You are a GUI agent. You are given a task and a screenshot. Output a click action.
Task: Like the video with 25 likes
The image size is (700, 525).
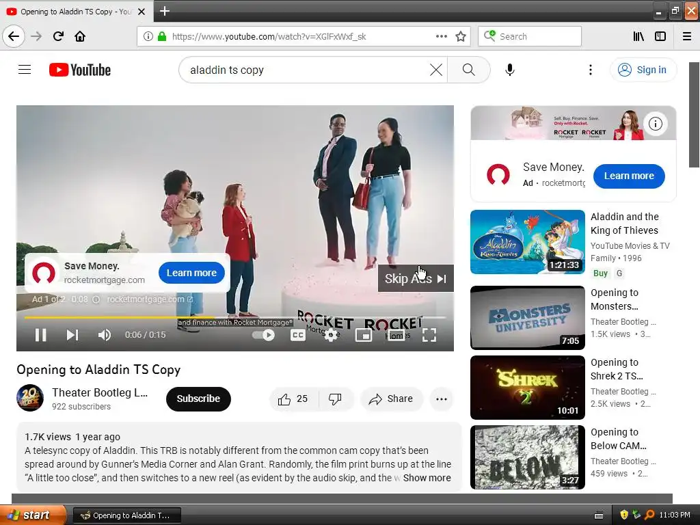point(293,399)
